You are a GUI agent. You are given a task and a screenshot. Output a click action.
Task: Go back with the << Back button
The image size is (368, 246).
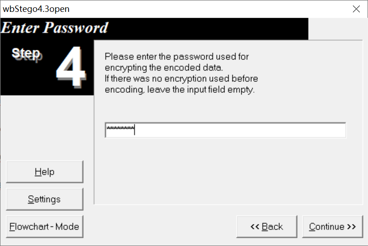(267, 226)
